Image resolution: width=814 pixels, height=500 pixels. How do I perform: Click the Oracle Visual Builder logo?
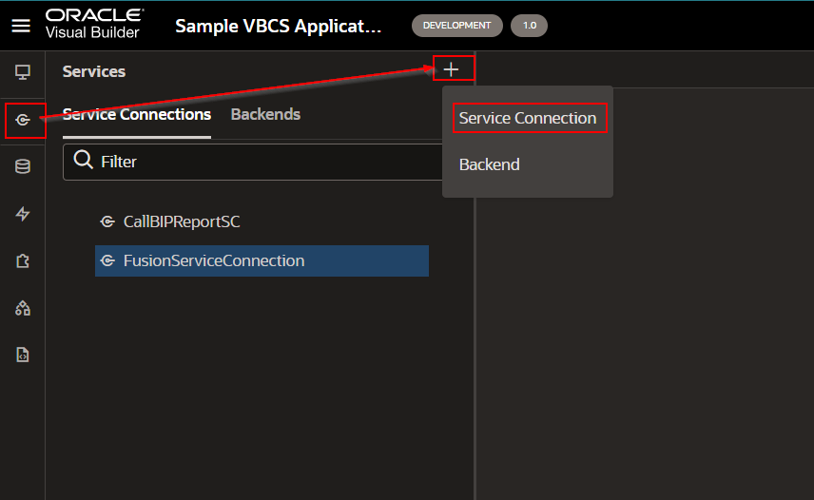click(x=94, y=25)
